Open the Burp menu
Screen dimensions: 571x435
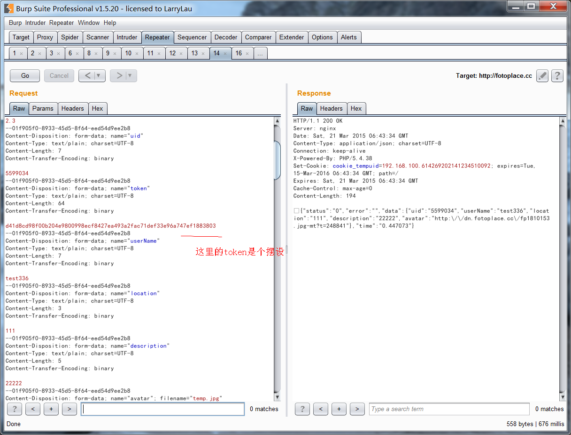15,22
